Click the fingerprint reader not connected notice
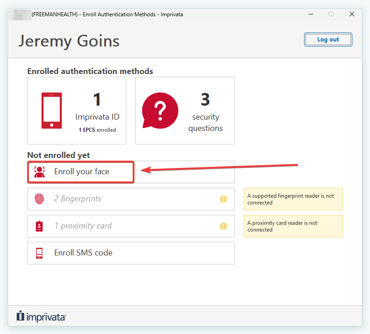The image size is (370, 334). [x=293, y=199]
